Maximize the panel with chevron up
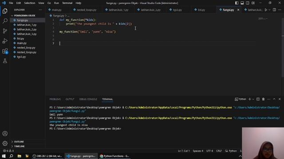The image size is (284, 159). [274, 99]
